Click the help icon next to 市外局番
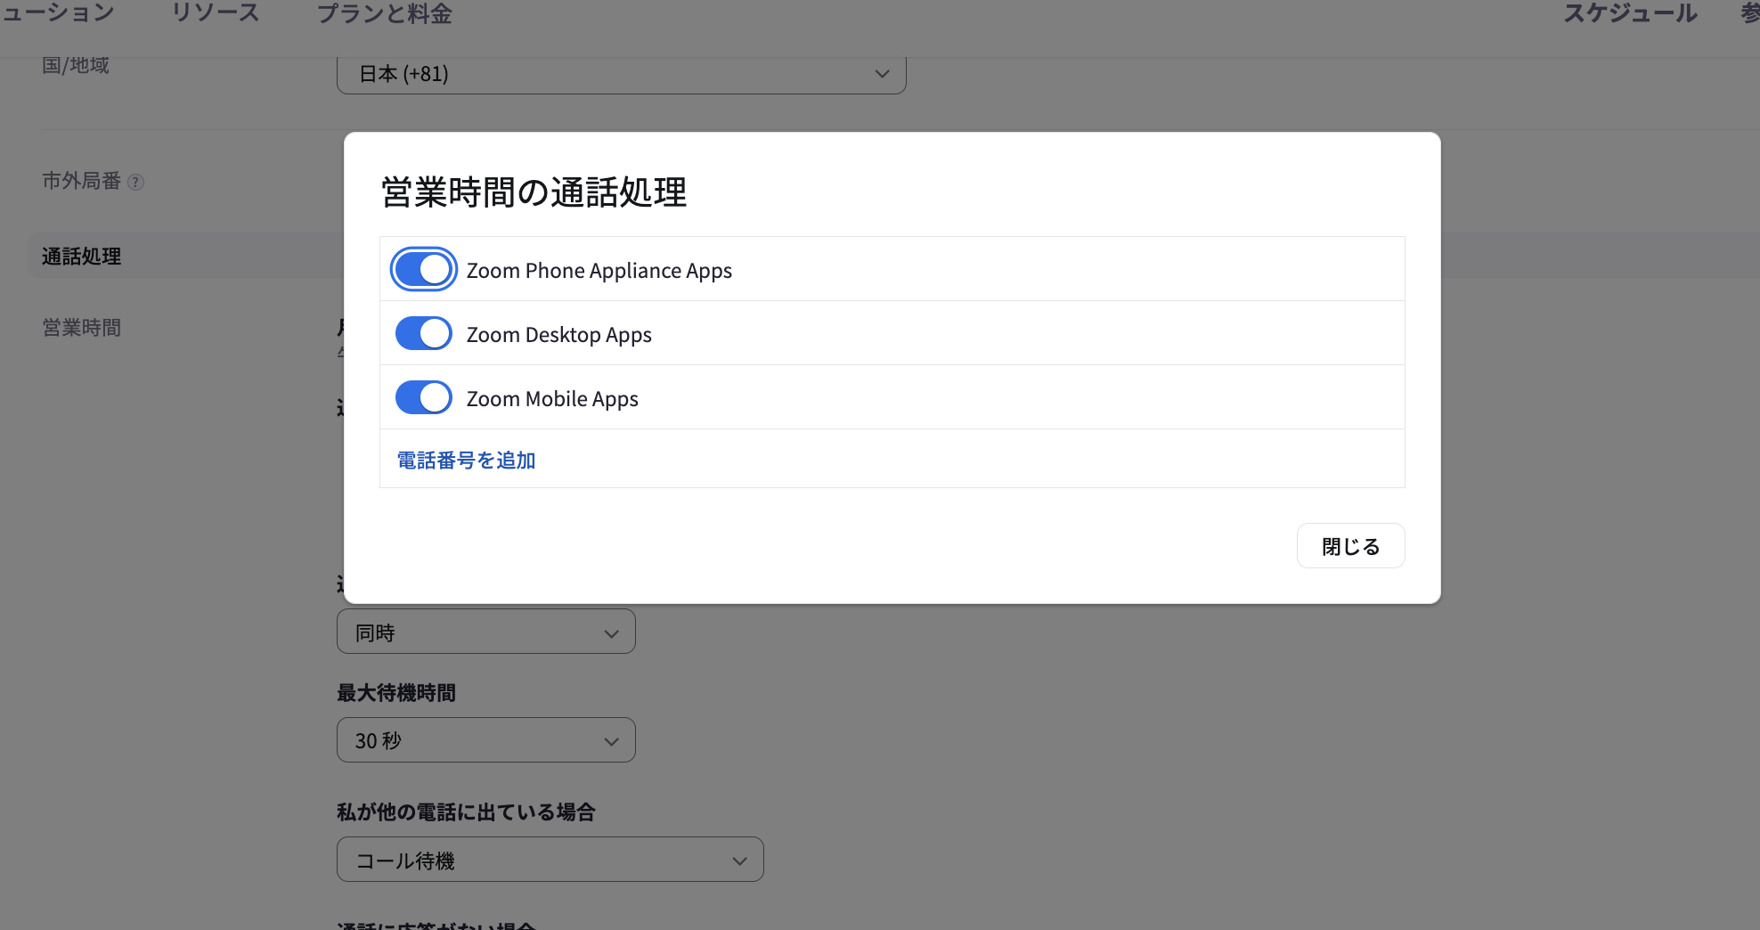1760x930 pixels. point(135,182)
